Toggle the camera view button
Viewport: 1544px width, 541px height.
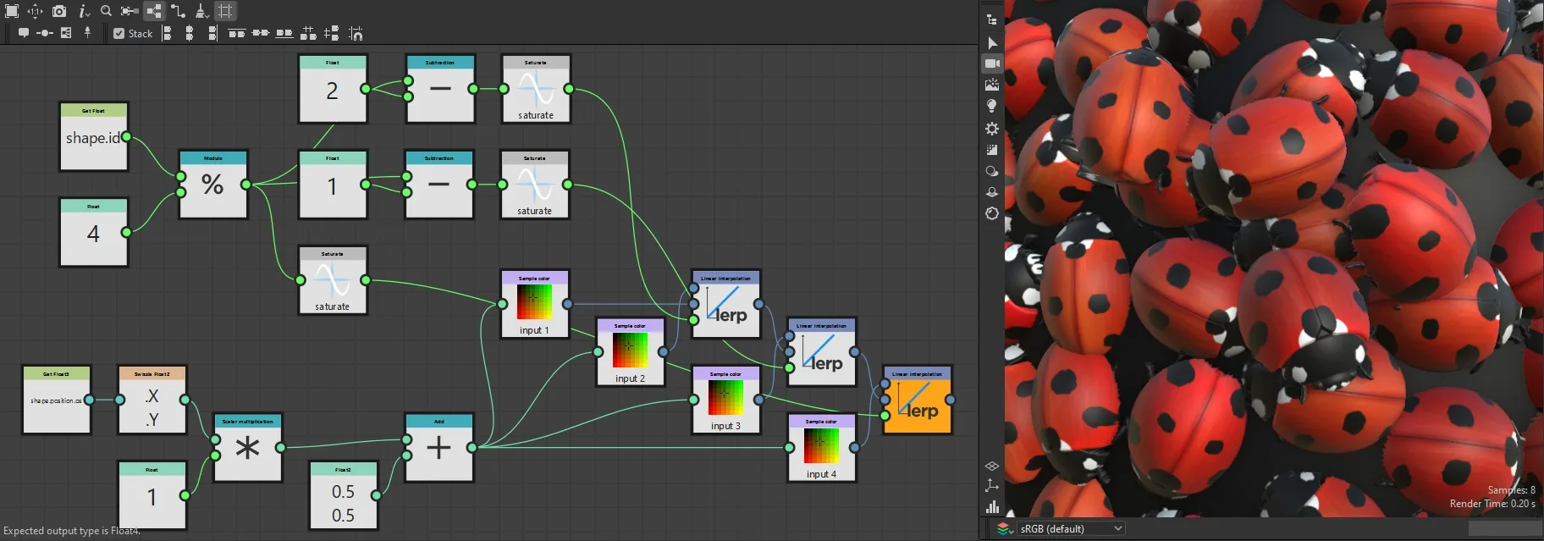[x=992, y=63]
